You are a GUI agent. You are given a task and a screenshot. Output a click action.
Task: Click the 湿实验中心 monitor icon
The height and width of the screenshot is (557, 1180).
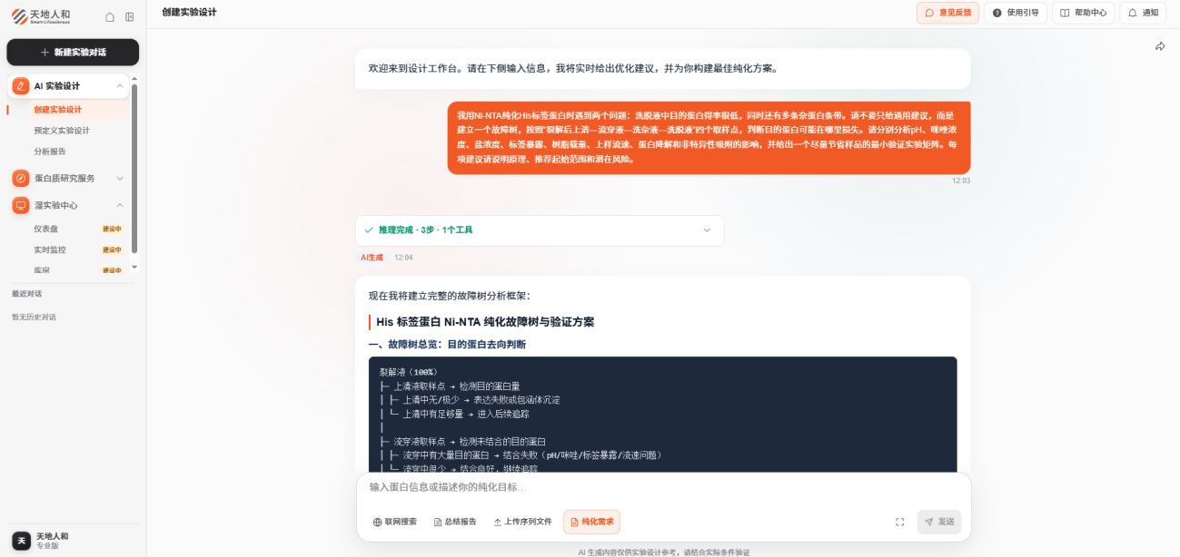click(x=21, y=205)
